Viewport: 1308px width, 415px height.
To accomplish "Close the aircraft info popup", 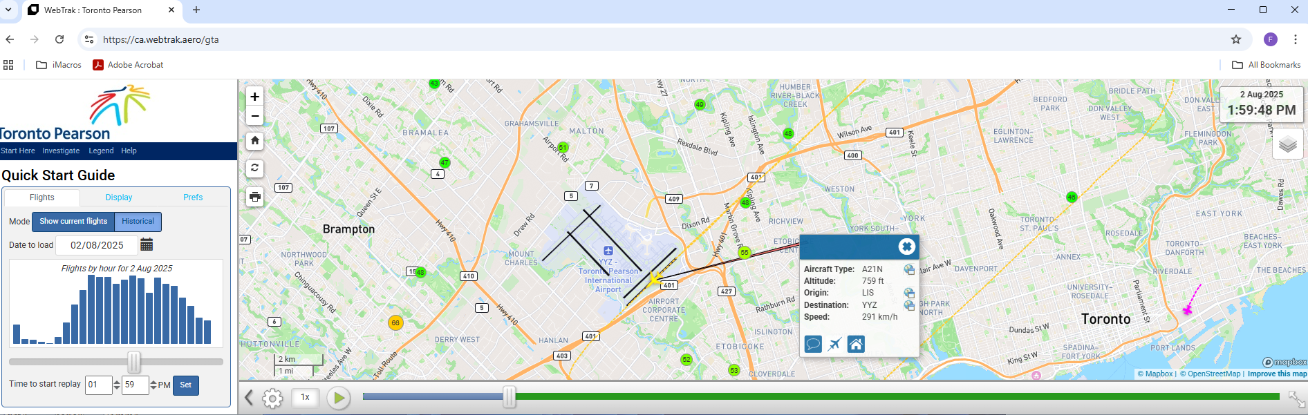I will [906, 247].
